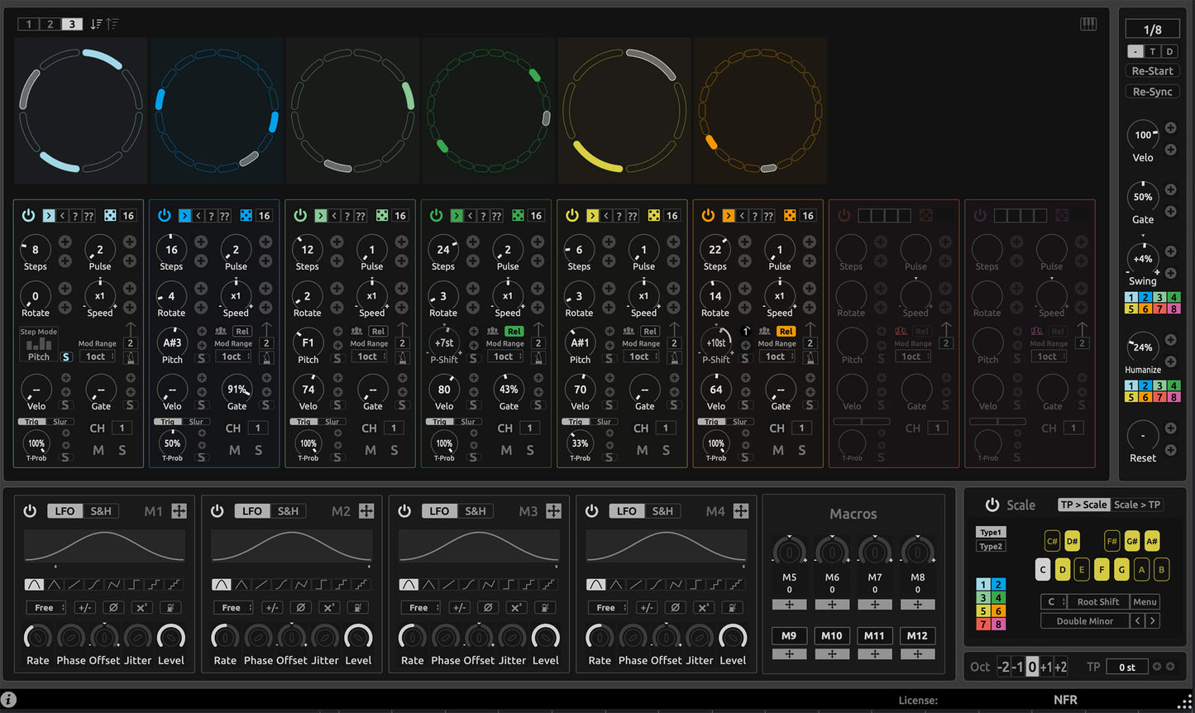Viewport: 1195px width, 713px height.
Task: Open the keyboard icon at top right
Action: pos(1088,24)
